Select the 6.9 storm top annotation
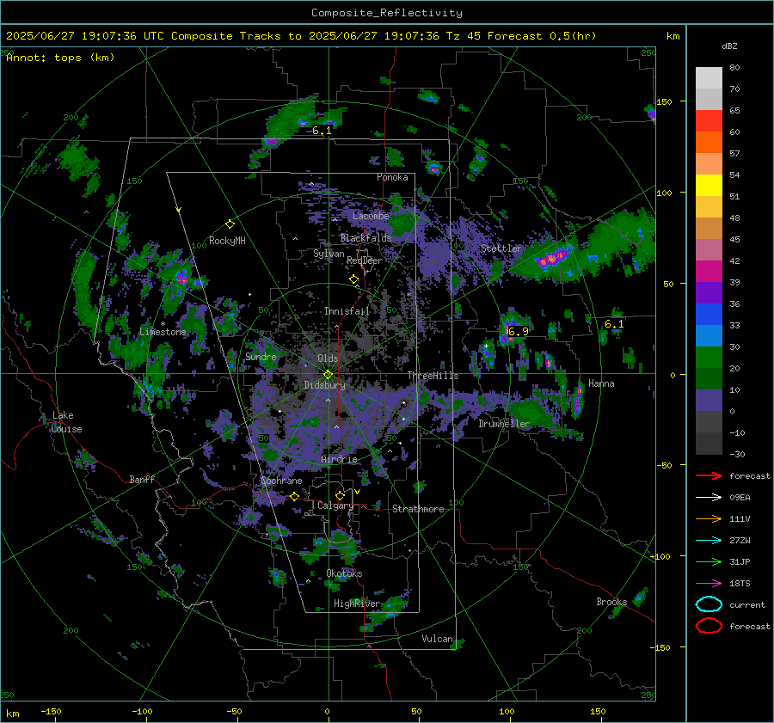 point(518,332)
